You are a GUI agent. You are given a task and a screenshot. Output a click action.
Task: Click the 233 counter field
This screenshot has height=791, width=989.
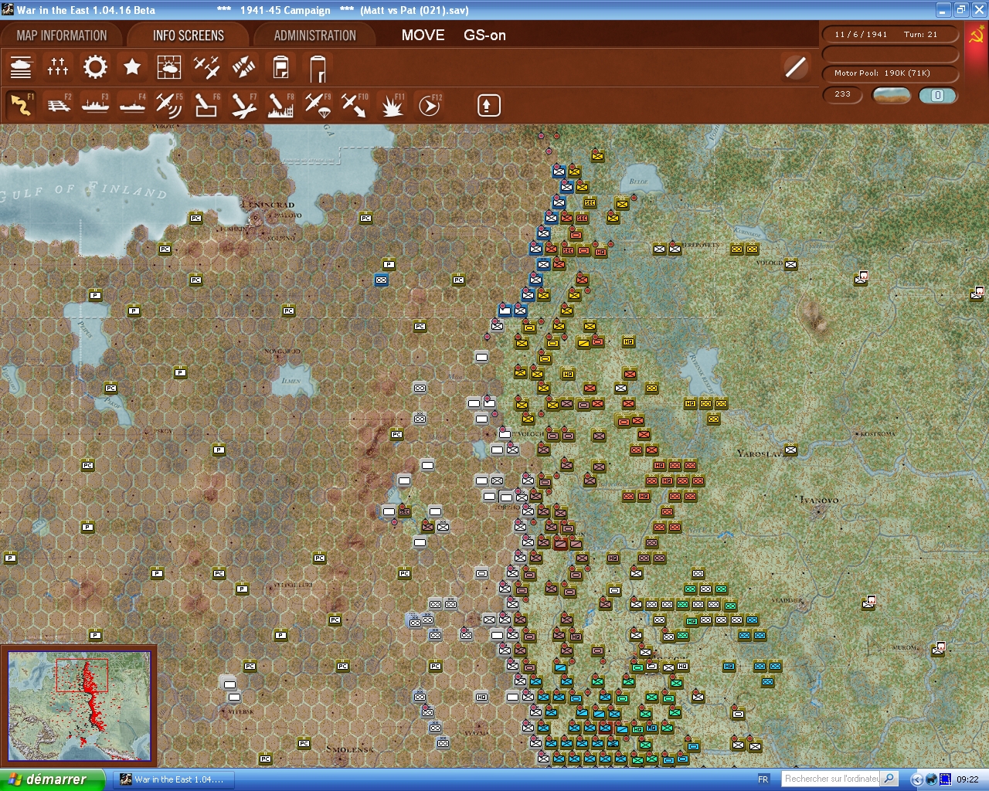(x=843, y=94)
